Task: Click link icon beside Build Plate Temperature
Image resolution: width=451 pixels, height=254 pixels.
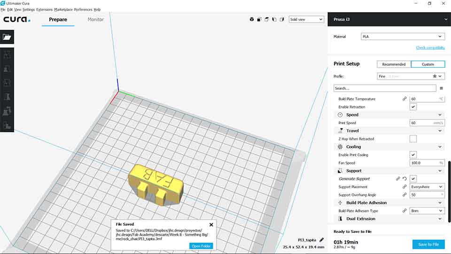Action: tap(404, 99)
